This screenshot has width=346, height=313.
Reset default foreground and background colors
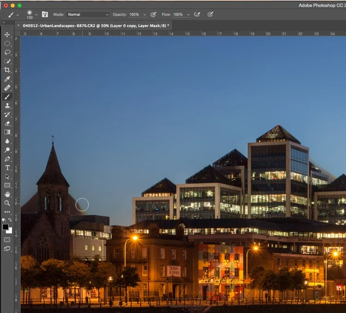pos(4,220)
